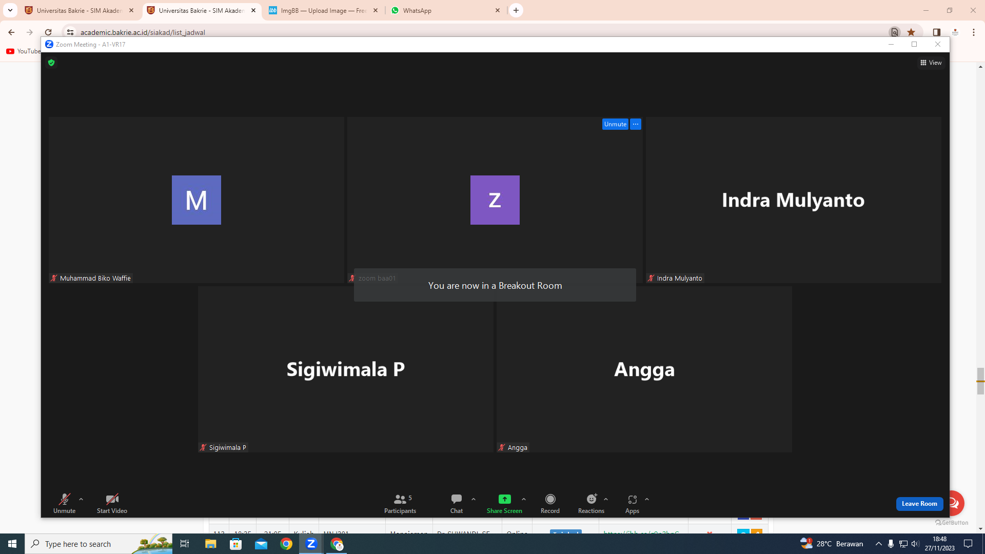
Task: Close the ImgBB browser tab
Action: tap(376, 10)
